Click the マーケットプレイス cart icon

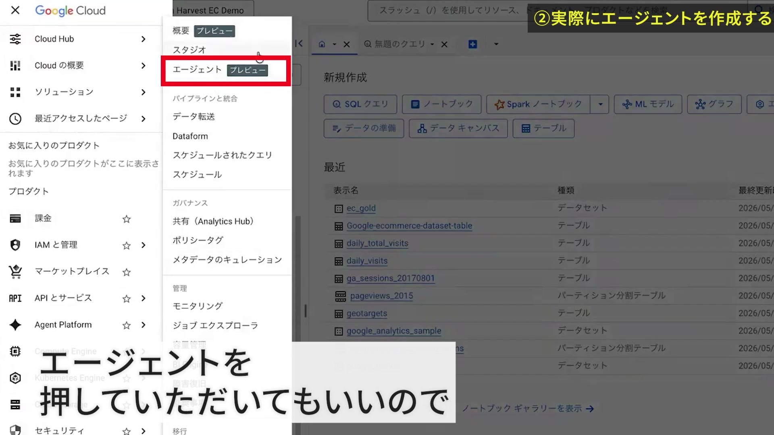click(x=15, y=272)
